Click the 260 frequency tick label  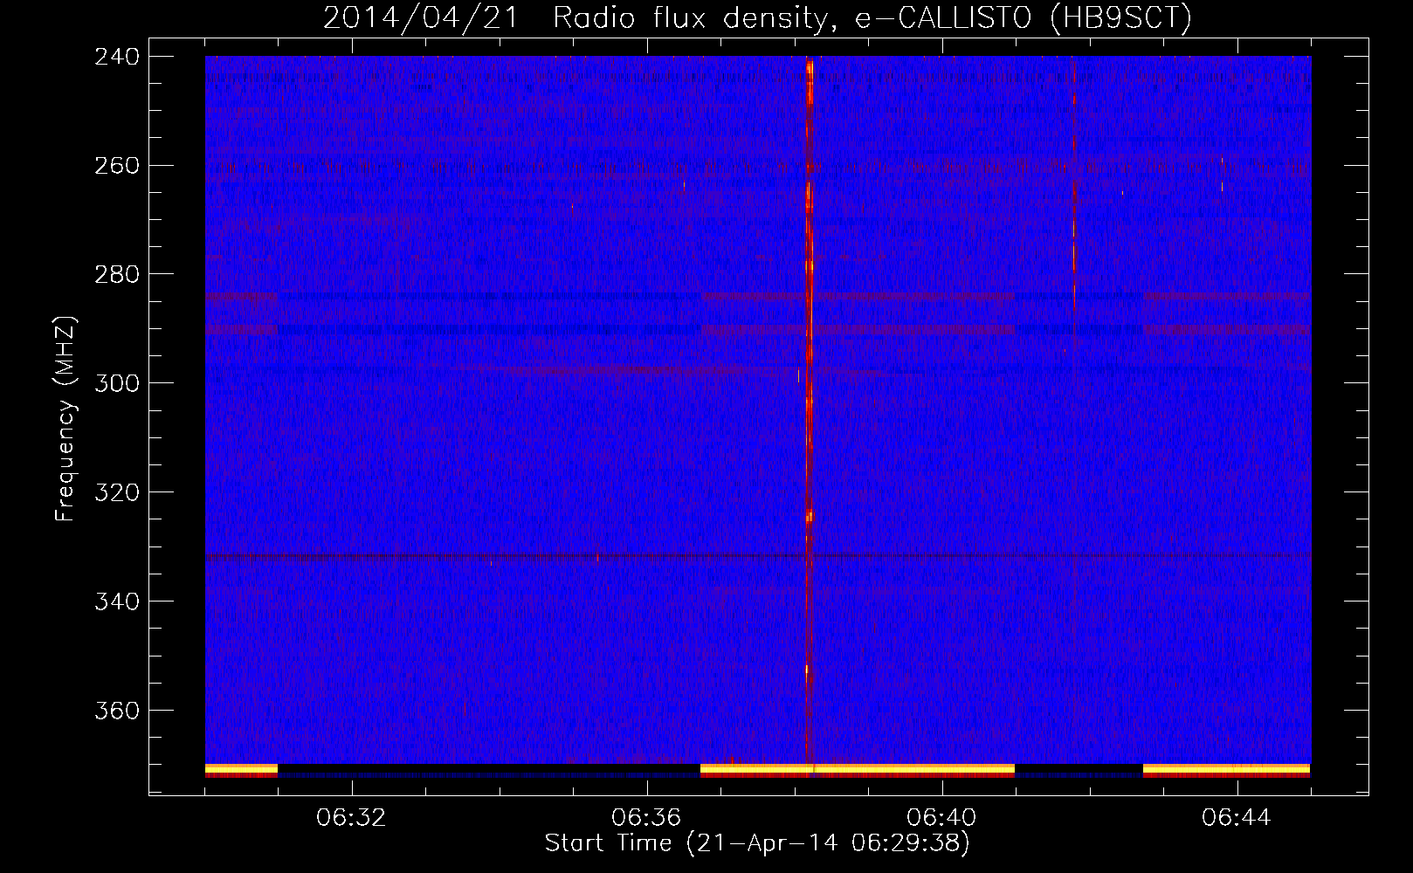[117, 166]
